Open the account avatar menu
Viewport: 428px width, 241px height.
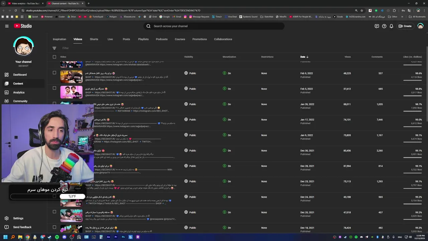(421, 26)
